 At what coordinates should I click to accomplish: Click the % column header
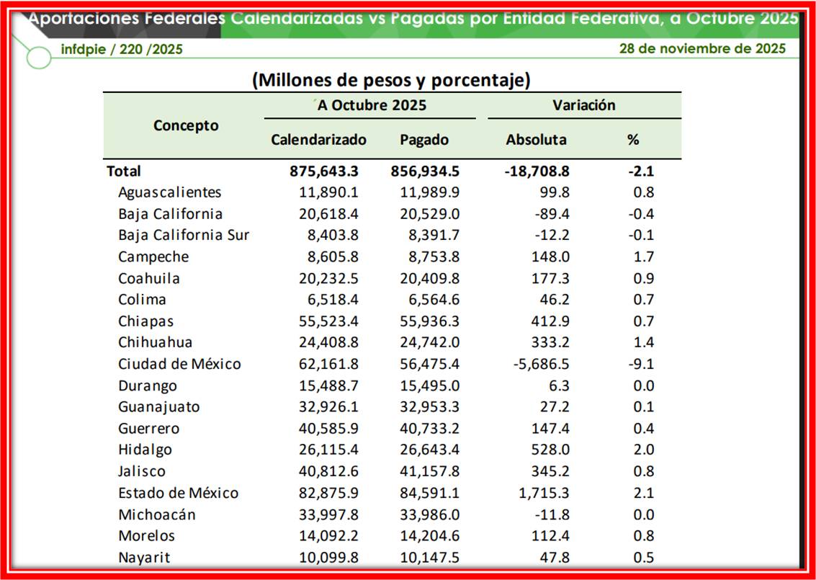point(632,140)
